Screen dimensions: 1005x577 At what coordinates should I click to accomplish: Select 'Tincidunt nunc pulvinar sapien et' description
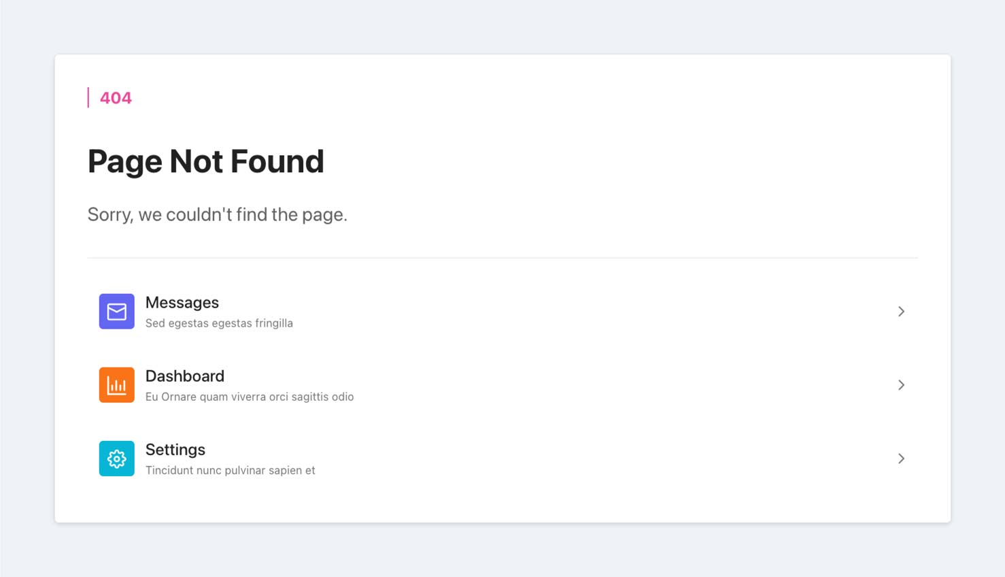click(x=231, y=470)
